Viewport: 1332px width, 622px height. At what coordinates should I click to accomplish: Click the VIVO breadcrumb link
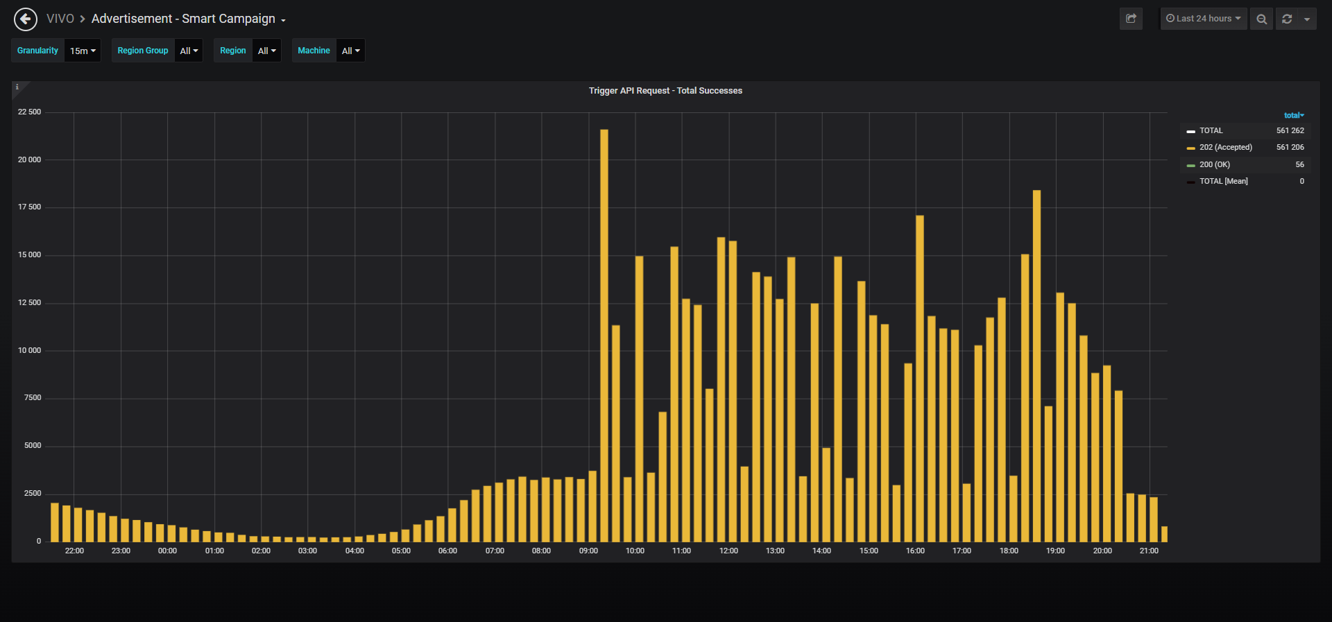pyautogui.click(x=60, y=19)
